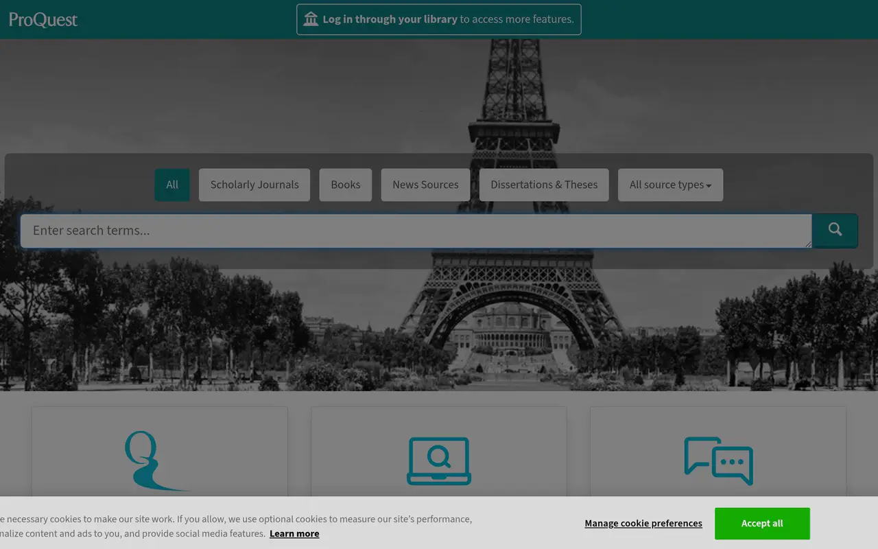
Task: Filter by Scholarly Journals
Action: 254,185
